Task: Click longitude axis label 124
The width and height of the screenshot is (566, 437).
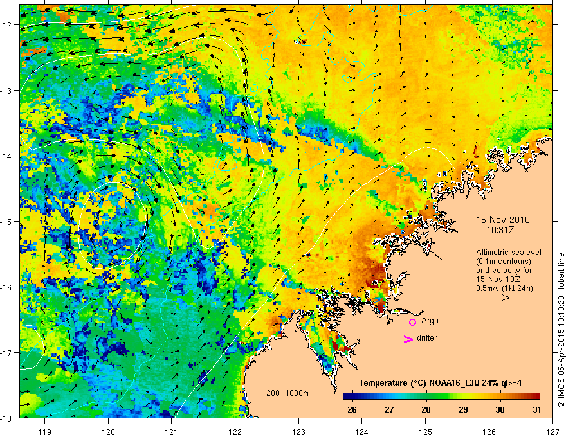Action: point(362,432)
